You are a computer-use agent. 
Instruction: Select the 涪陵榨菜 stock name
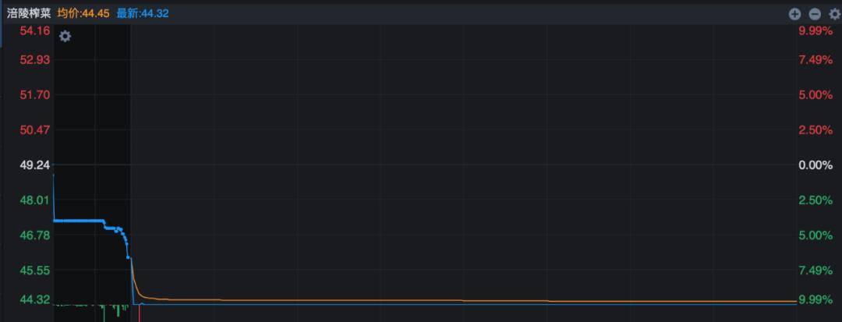pyautogui.click(x=29, y=13)
